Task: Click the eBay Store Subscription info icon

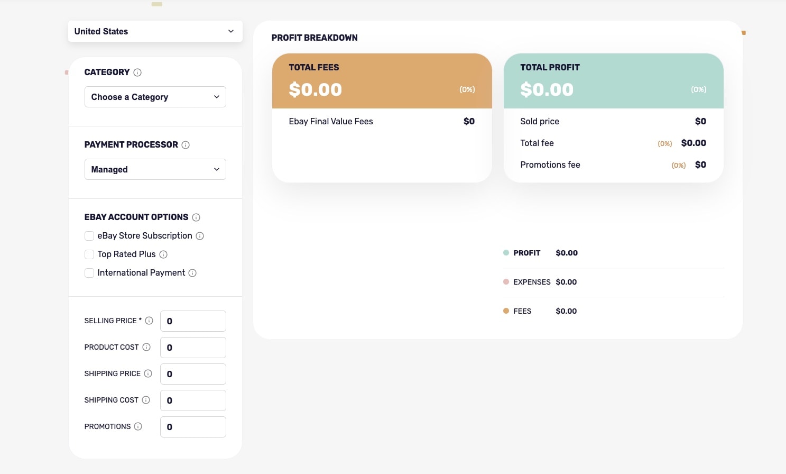Action: point(200,236)
